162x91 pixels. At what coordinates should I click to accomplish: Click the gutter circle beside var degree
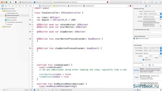(30, 20)
